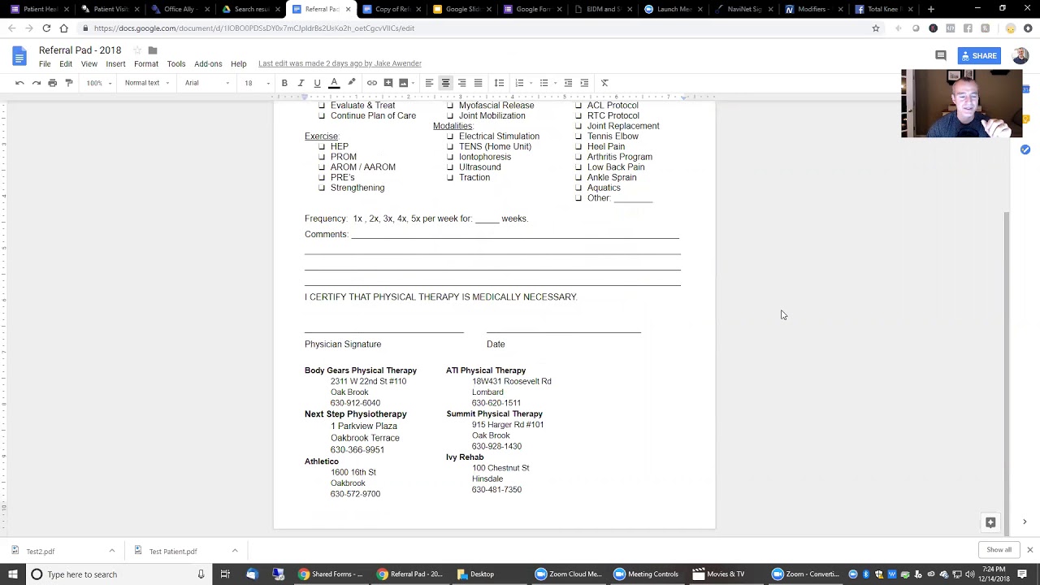Open the text color picker
The height and width of the screenshot is (585, 1040).
point(334,82)
